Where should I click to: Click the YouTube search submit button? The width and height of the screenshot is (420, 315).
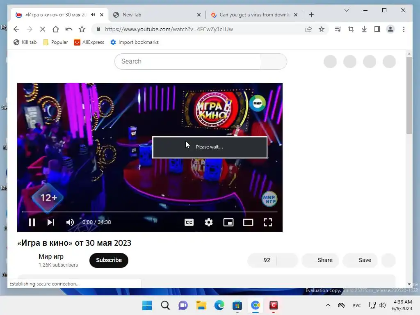coord(274,62)
